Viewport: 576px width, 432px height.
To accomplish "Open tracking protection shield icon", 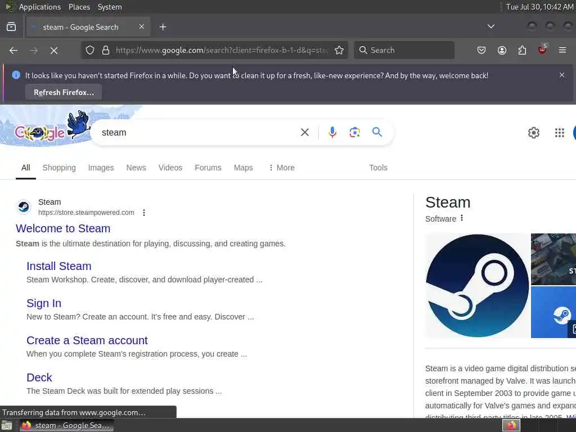I will pos(90,50).
